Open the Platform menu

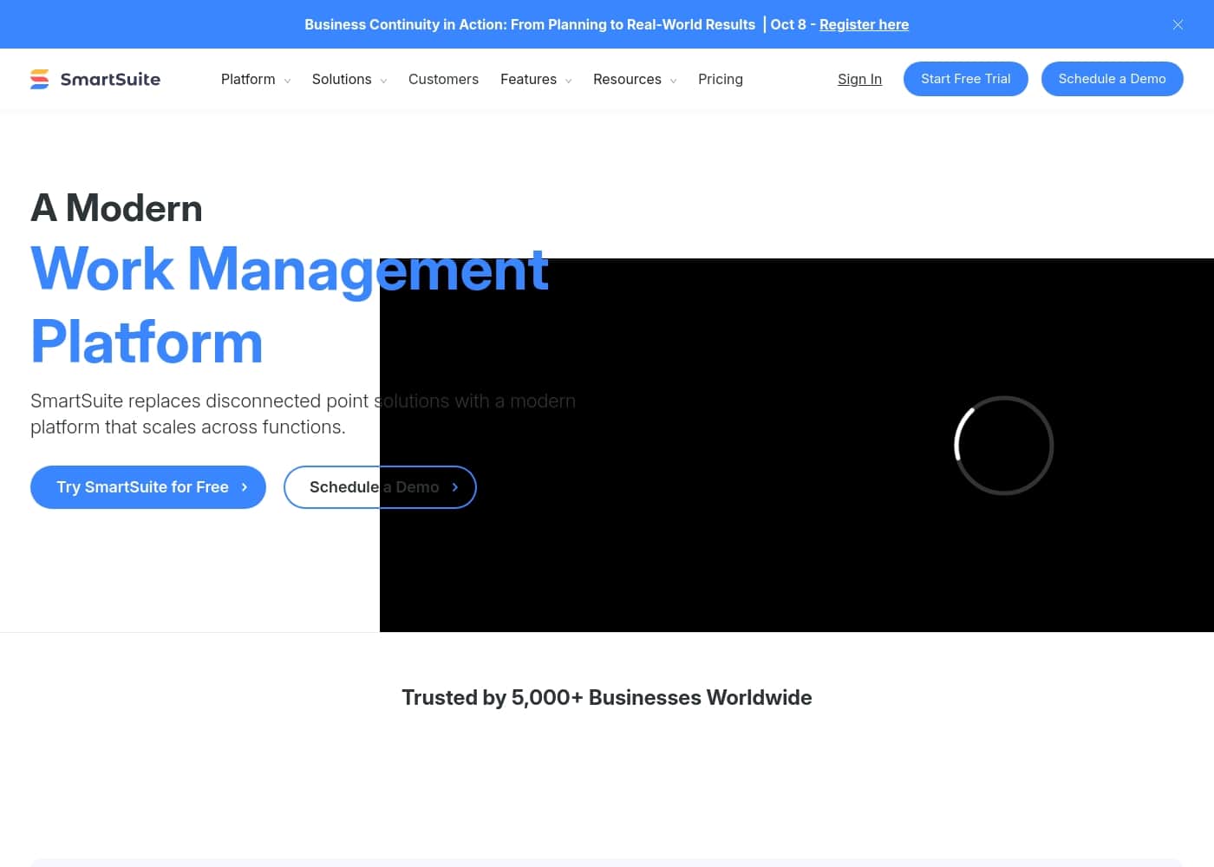tap(248, 79)
